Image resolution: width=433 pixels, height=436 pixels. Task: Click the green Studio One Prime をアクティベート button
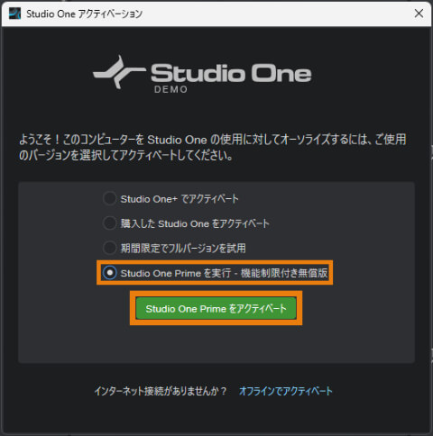[216, 308]
